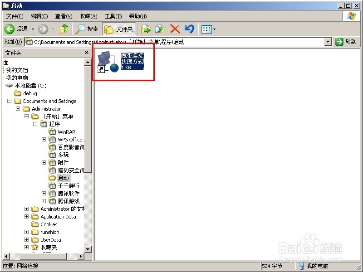
Task: Click tree scrollbar down arrow
Action: click(88, 249)
